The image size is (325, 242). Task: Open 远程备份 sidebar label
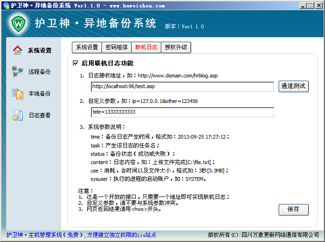[x=39, y=72]
